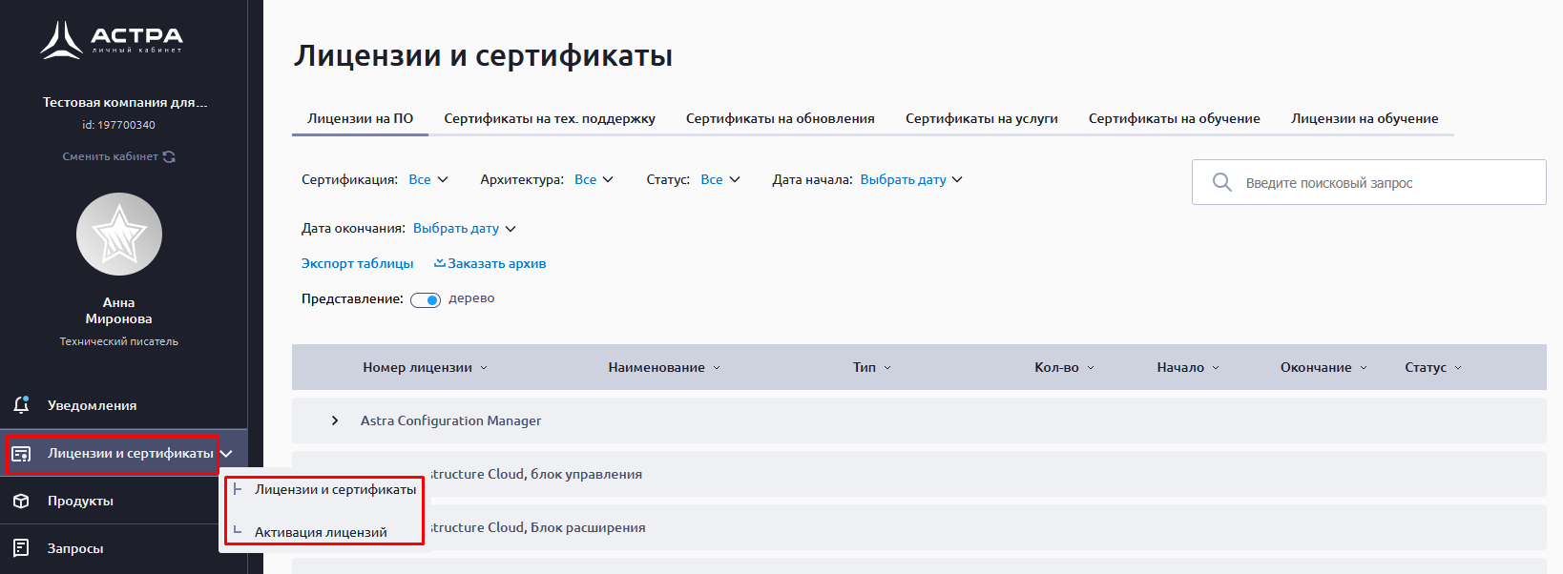Switch to Сертификаты на тех. поддержку tab
Screen dimensions: 1563x574
(x=550, y=118)
